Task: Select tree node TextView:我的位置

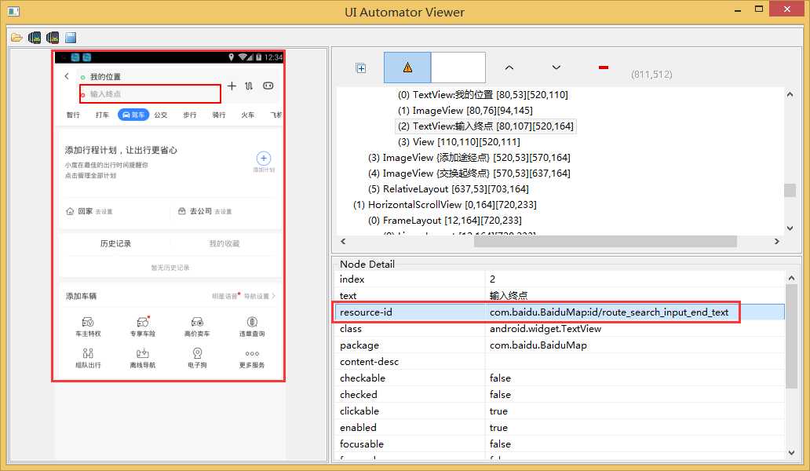Action: click(483, 94)
